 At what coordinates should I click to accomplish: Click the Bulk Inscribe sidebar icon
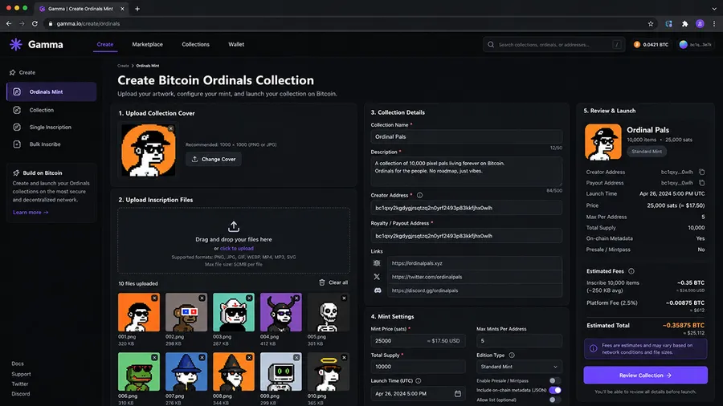[17, 144]
